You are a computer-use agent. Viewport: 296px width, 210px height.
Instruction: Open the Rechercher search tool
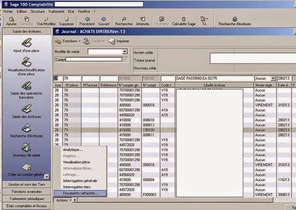point(124,21)
